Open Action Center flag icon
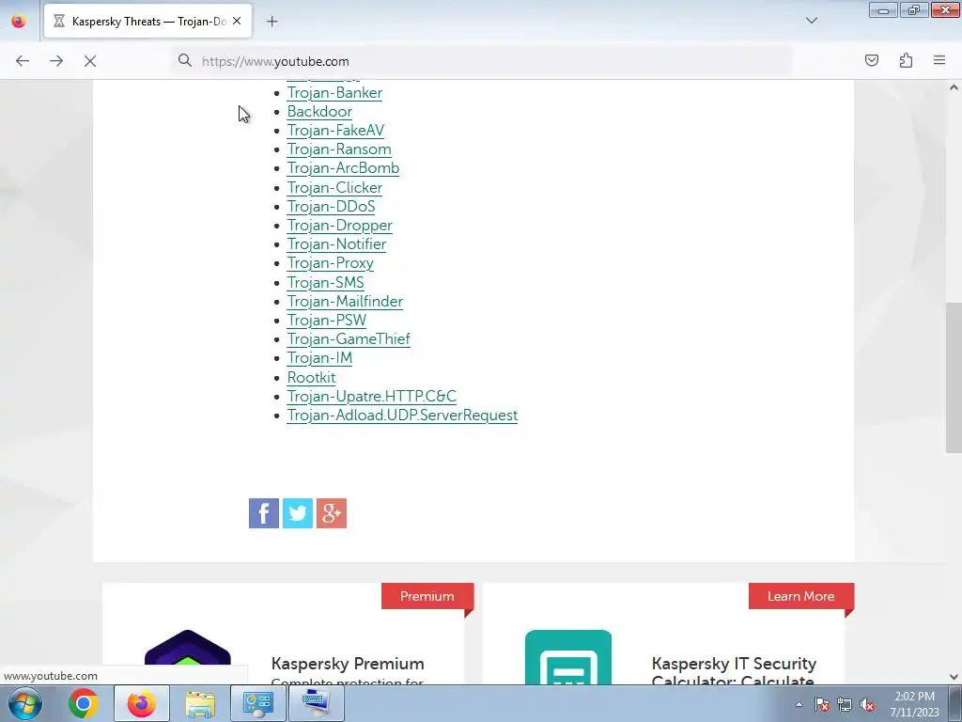Screen dimensions: 962x722 [x=822, y=705]
